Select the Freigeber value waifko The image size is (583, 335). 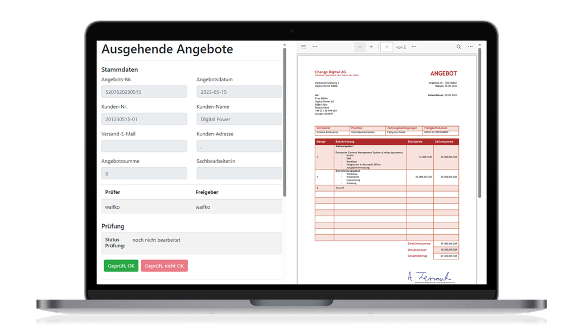tap(203, 207)
